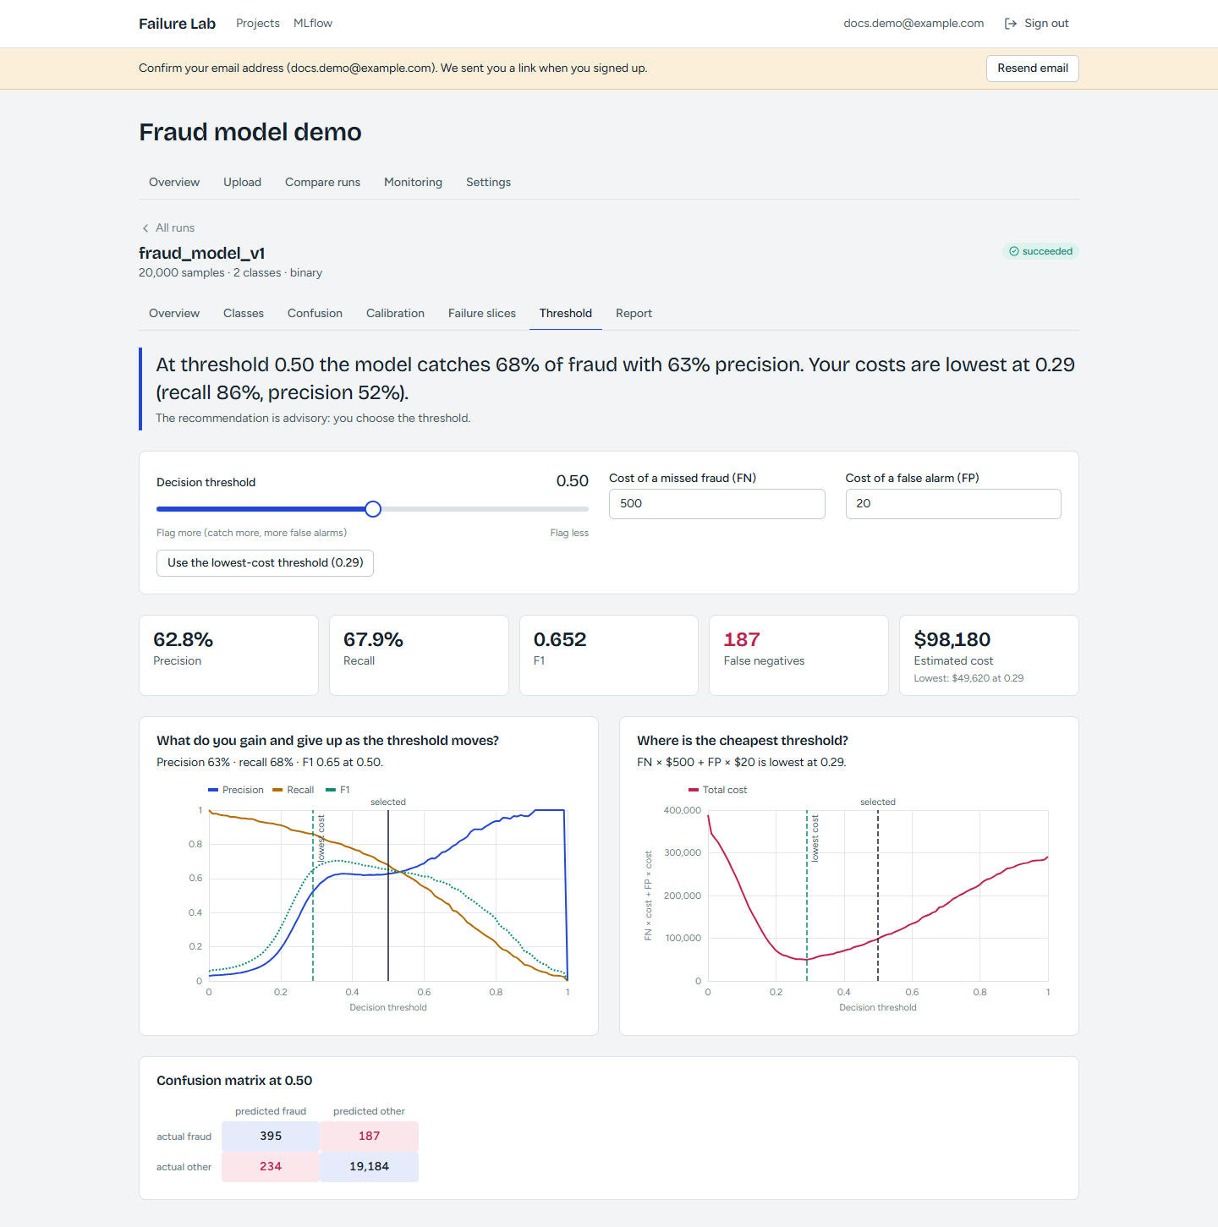Click the 234 false positive cell
This screenshot has height=1227, width=1218.
pos(271,1167)
